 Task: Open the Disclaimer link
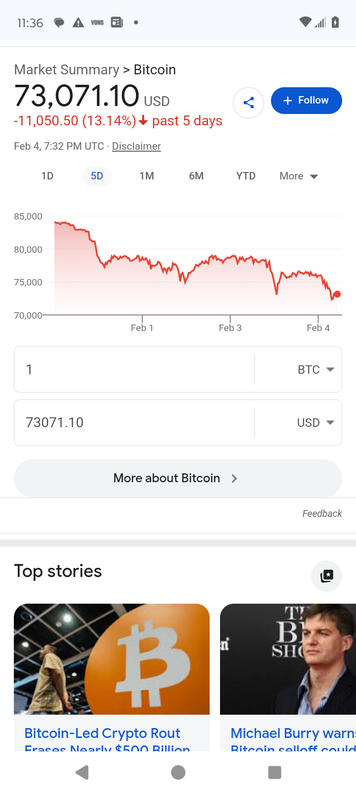point(136,146)
